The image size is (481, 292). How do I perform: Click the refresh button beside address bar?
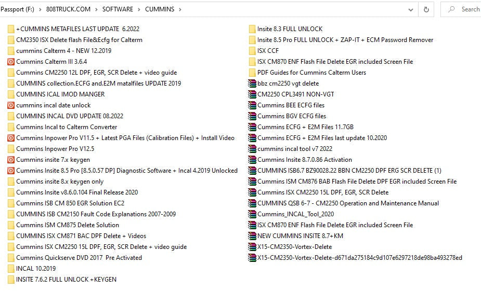[426, 9]
